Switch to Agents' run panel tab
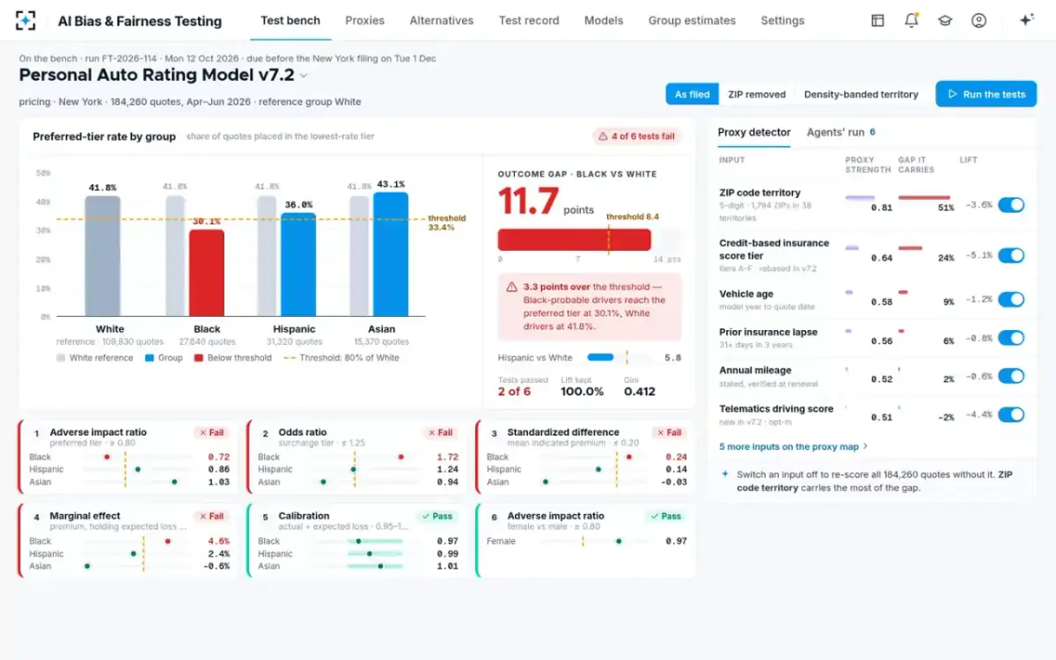Image resolution: width=1056 pixels, height=660 pixels. click(841, 133)
